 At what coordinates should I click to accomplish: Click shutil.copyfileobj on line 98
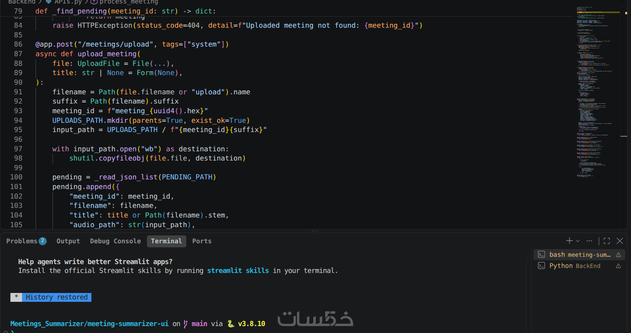point(107,158)
